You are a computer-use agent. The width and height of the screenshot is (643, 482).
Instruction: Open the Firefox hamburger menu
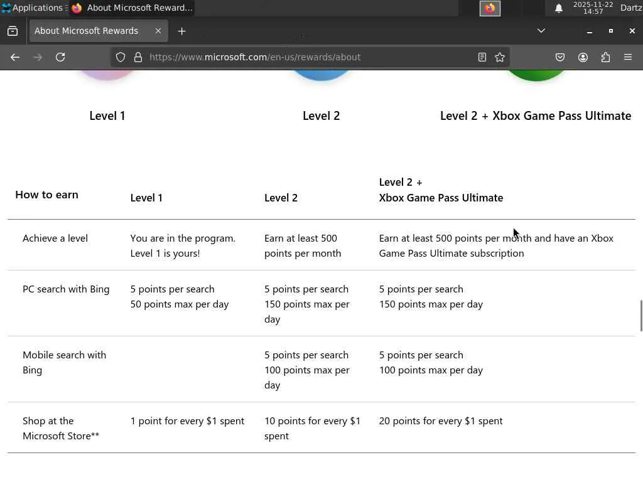(628, 57)
